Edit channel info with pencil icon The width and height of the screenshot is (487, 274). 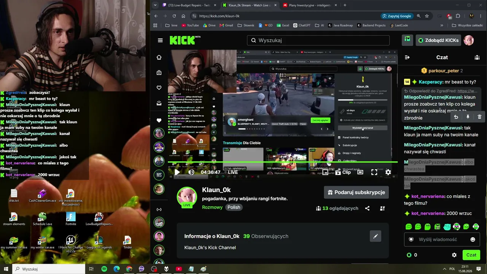pos(376,236)
